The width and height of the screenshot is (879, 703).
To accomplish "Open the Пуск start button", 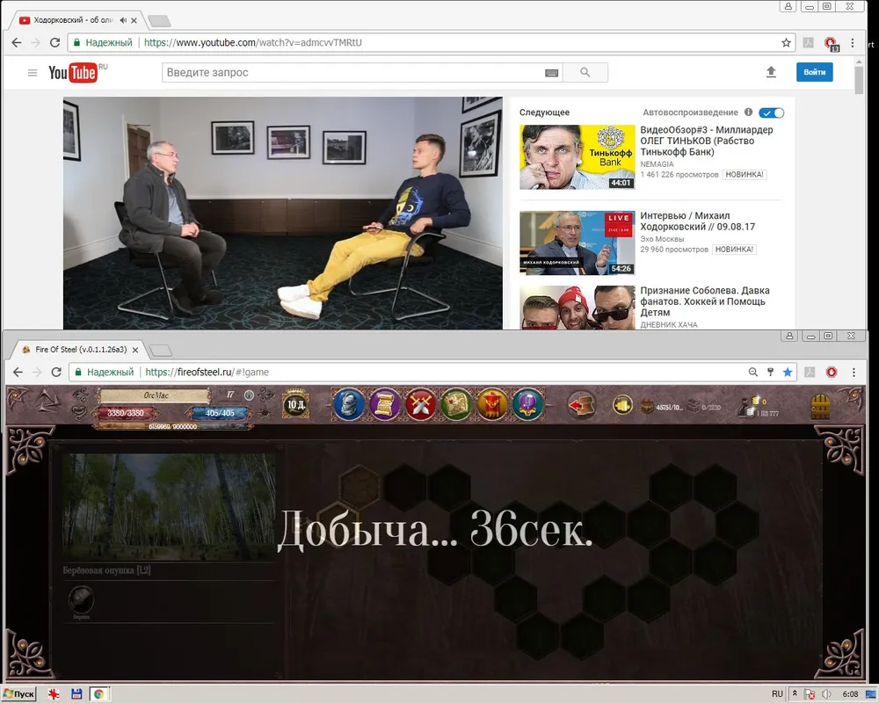I will pos(19,694).
